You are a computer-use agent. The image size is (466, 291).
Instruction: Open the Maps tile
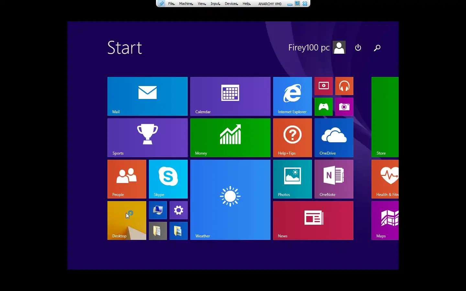[x=385, y=221]
